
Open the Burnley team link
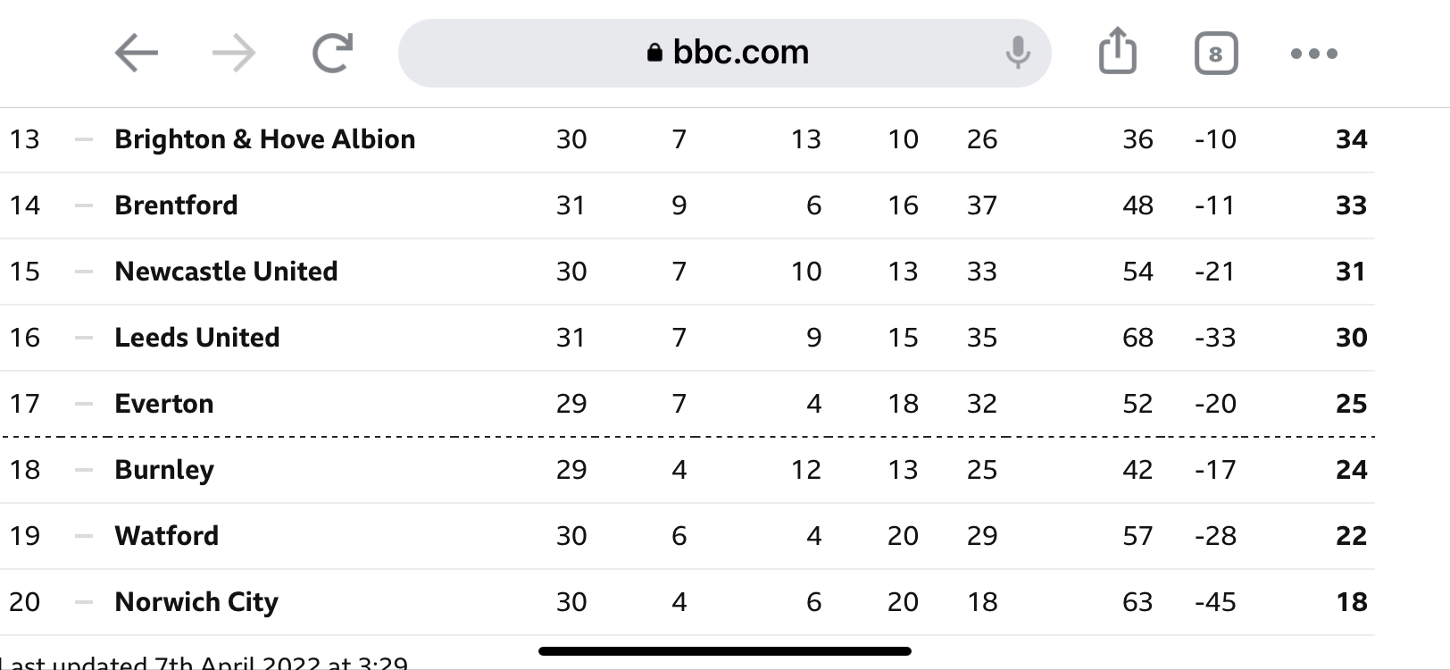164,470
